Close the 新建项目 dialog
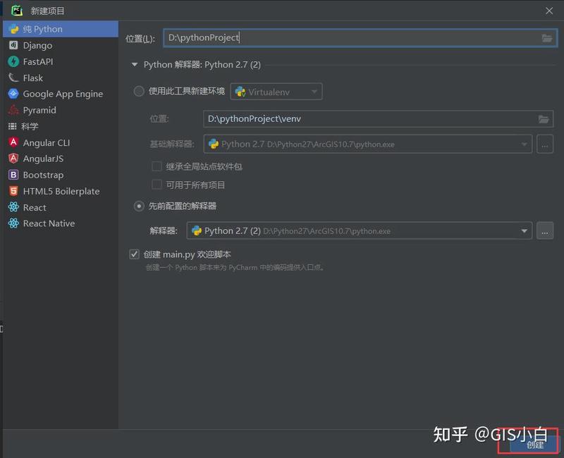This screenshot has width=564, height=458. pos(549,11)
